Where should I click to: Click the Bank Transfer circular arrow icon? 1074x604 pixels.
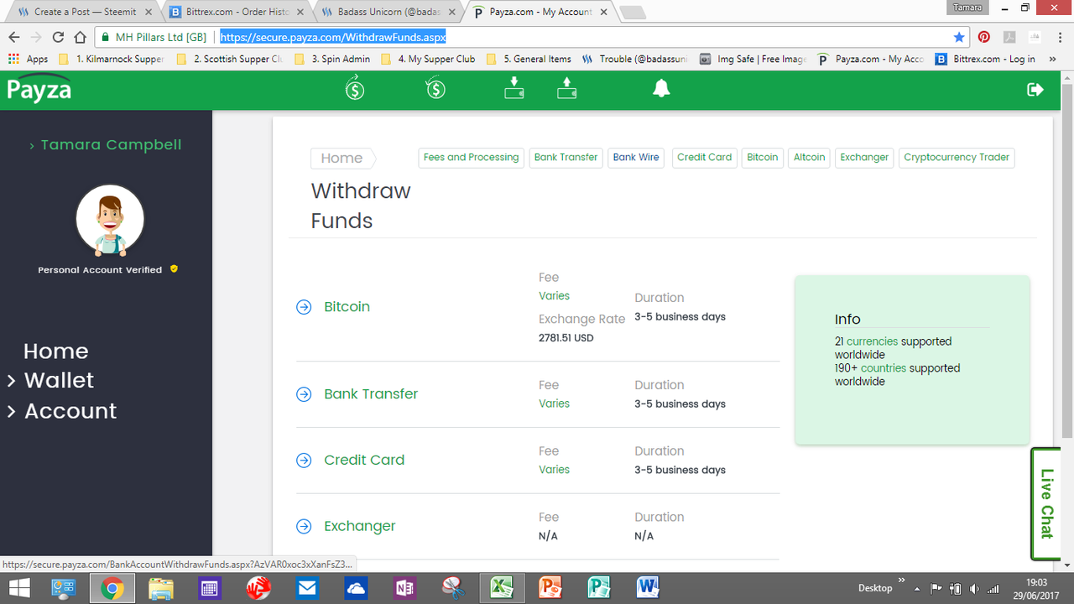[303, 393]
